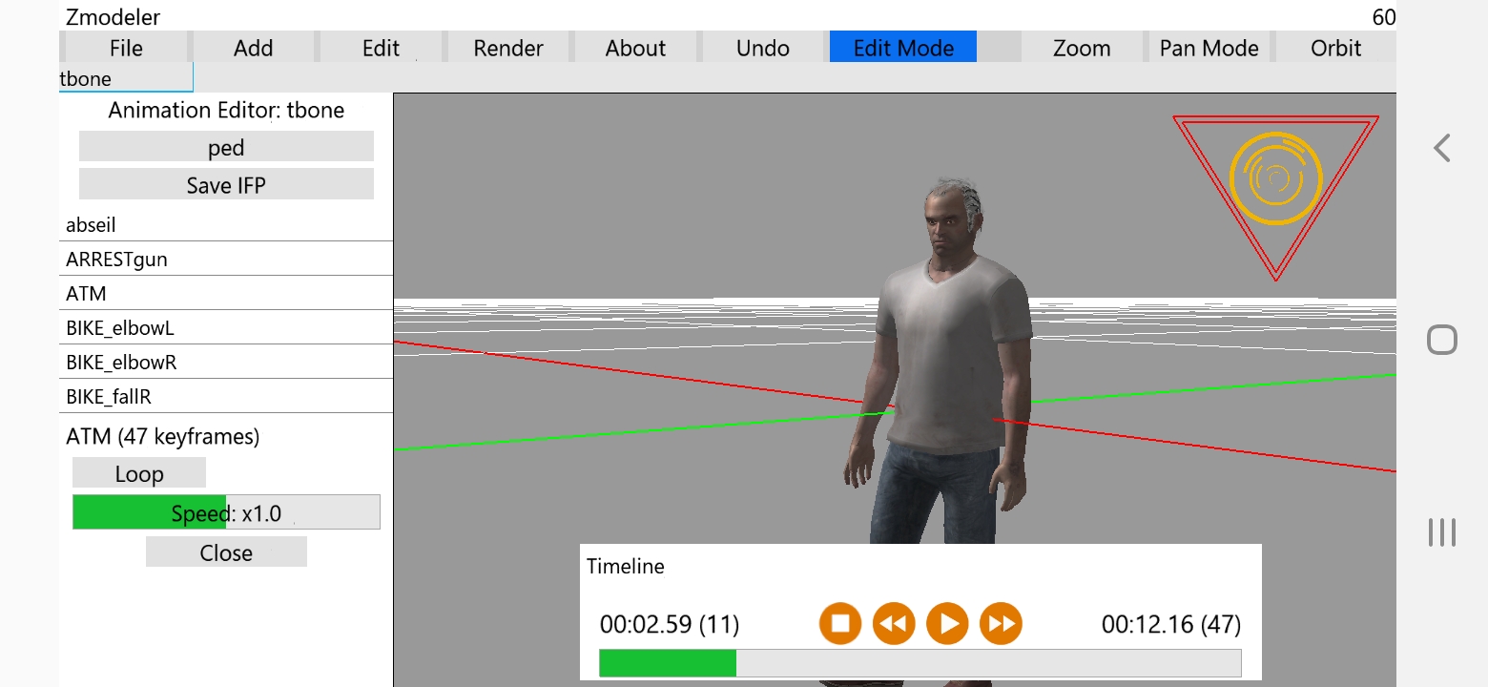Image resolution: width=1488 pixels, height=687 pixels.
Task: Select the ATM animation
Action: click(x=226, y=293)
